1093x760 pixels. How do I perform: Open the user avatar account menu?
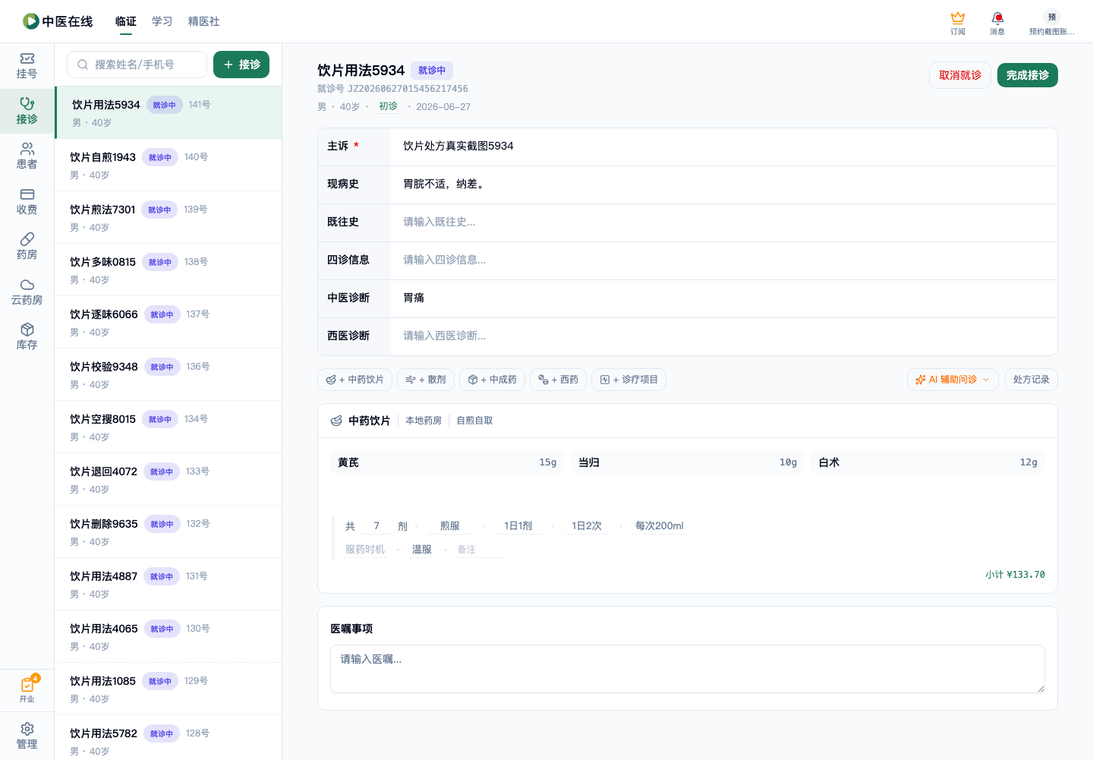[x=1051, y=23]
